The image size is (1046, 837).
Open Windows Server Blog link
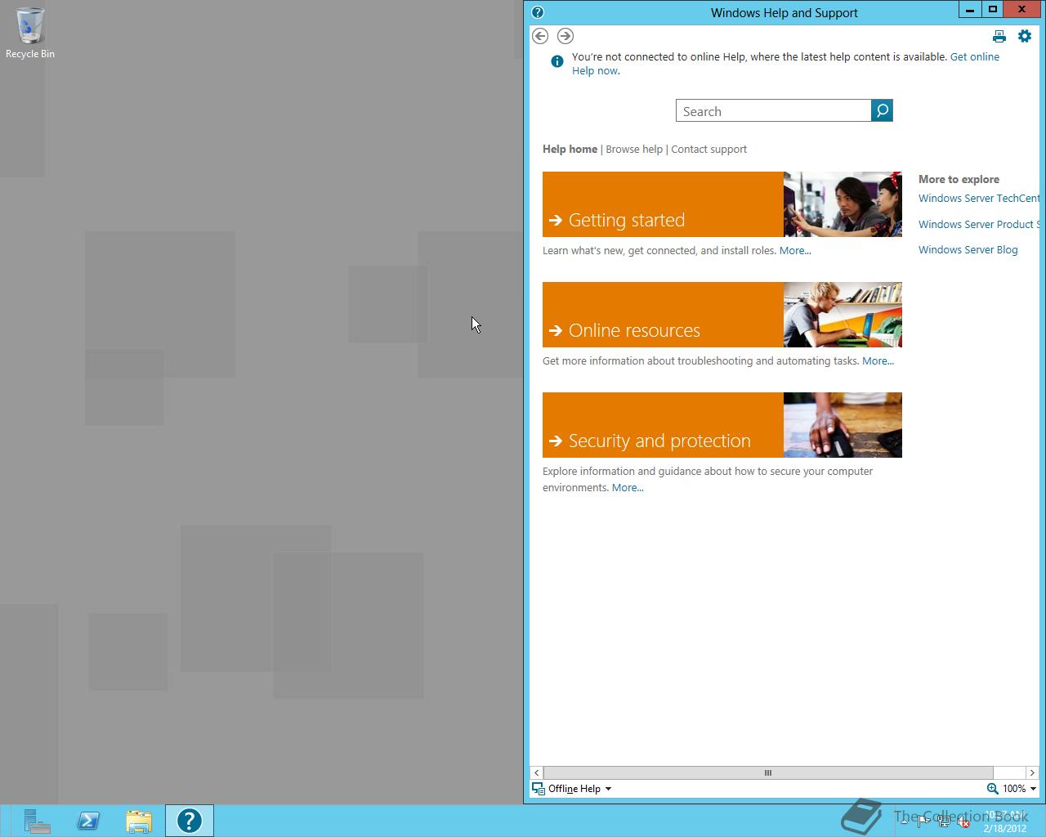[x=968, y=249]
